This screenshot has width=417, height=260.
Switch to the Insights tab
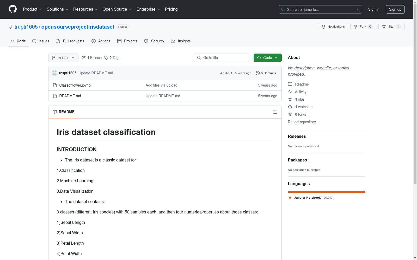click(x=181, y=41)
